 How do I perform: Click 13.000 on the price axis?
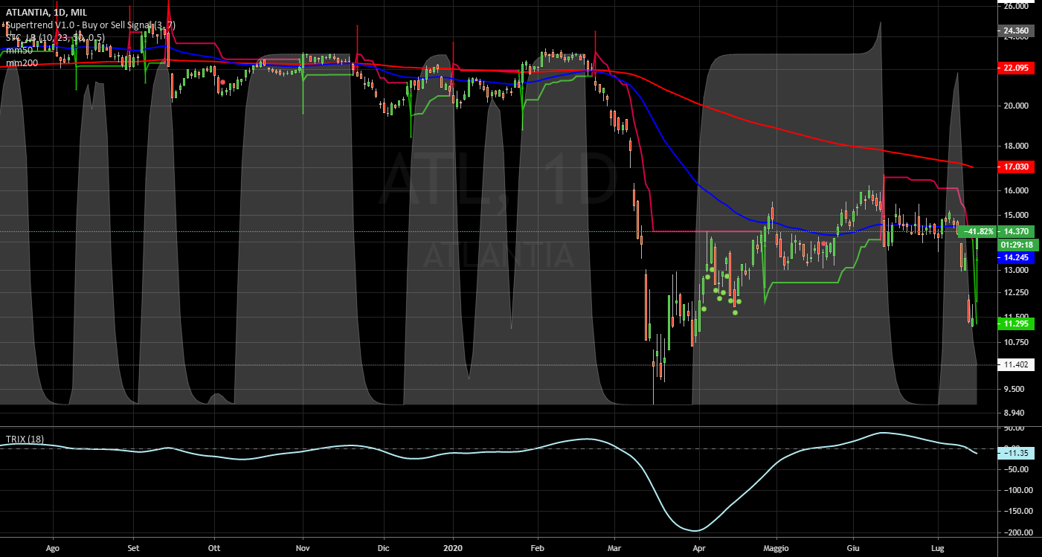[x=1016, y=271]
